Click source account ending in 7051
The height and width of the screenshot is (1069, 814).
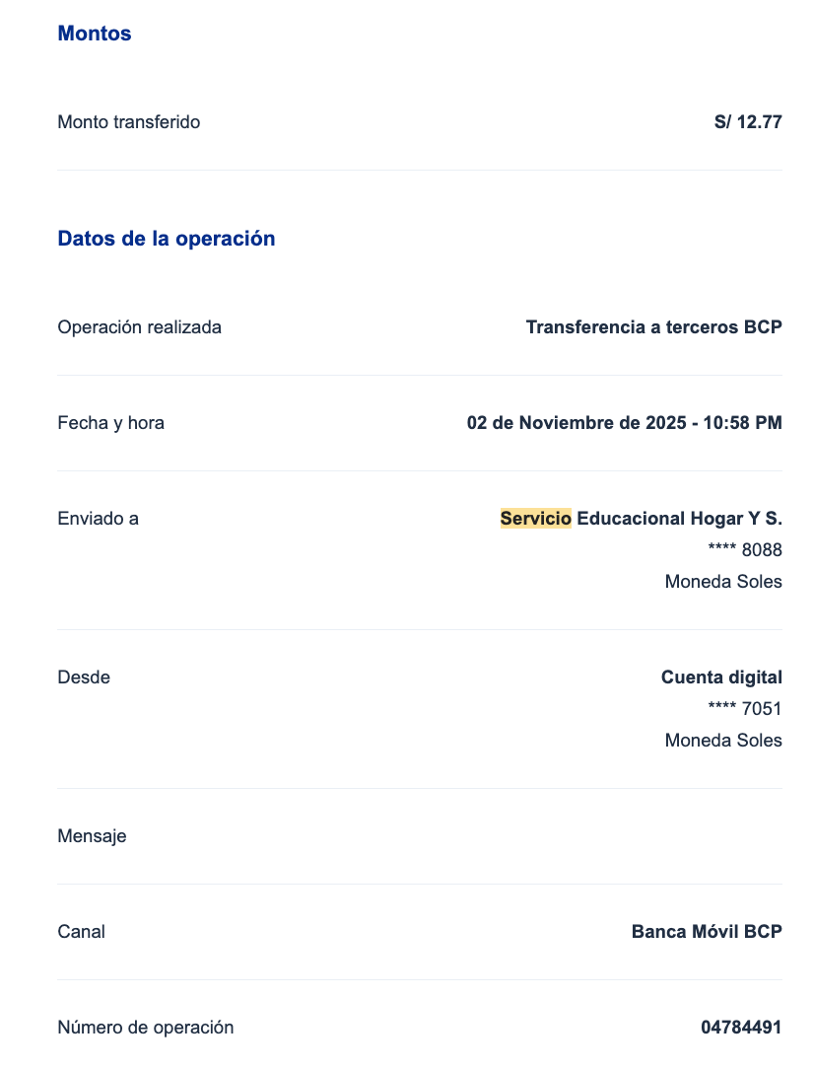[745, 709]
